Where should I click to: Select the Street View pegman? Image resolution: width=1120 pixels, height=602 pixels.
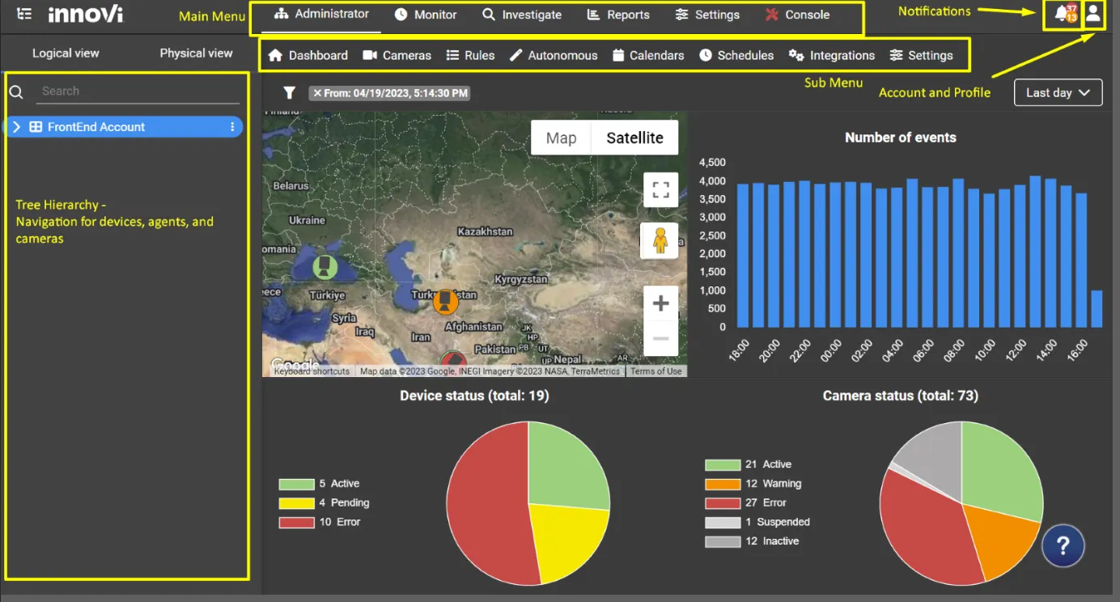[660, 240]
